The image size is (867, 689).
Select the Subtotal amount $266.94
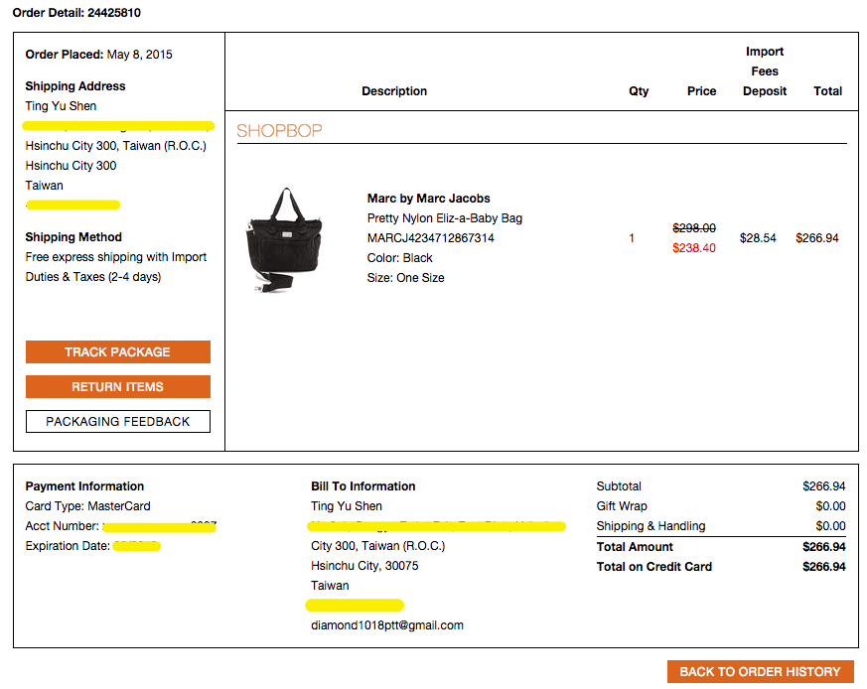point(824,486)
